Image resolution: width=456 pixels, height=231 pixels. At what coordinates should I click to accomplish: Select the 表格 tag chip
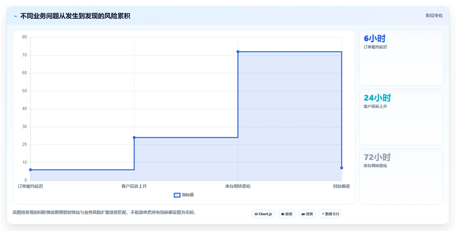point(287,214)
